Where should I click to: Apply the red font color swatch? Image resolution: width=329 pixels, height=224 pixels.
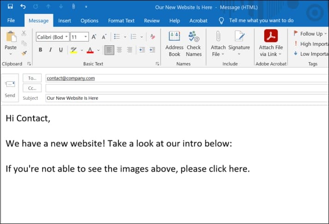click(x=90, y=50)
